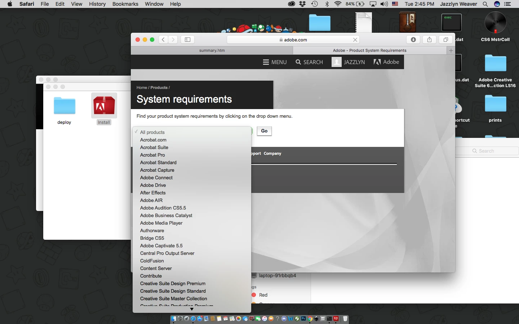
Task: Click the Tue 2:45 PM clock
Action: [x=419, y=4]
